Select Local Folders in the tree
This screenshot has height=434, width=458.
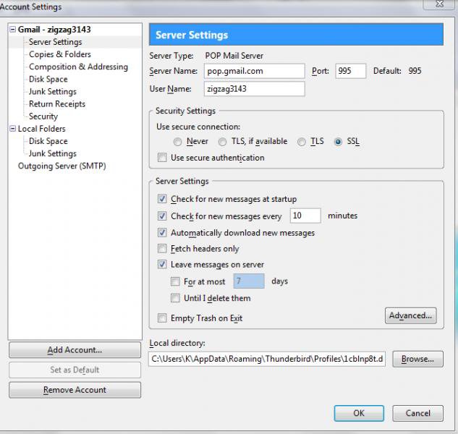(41, 129)
